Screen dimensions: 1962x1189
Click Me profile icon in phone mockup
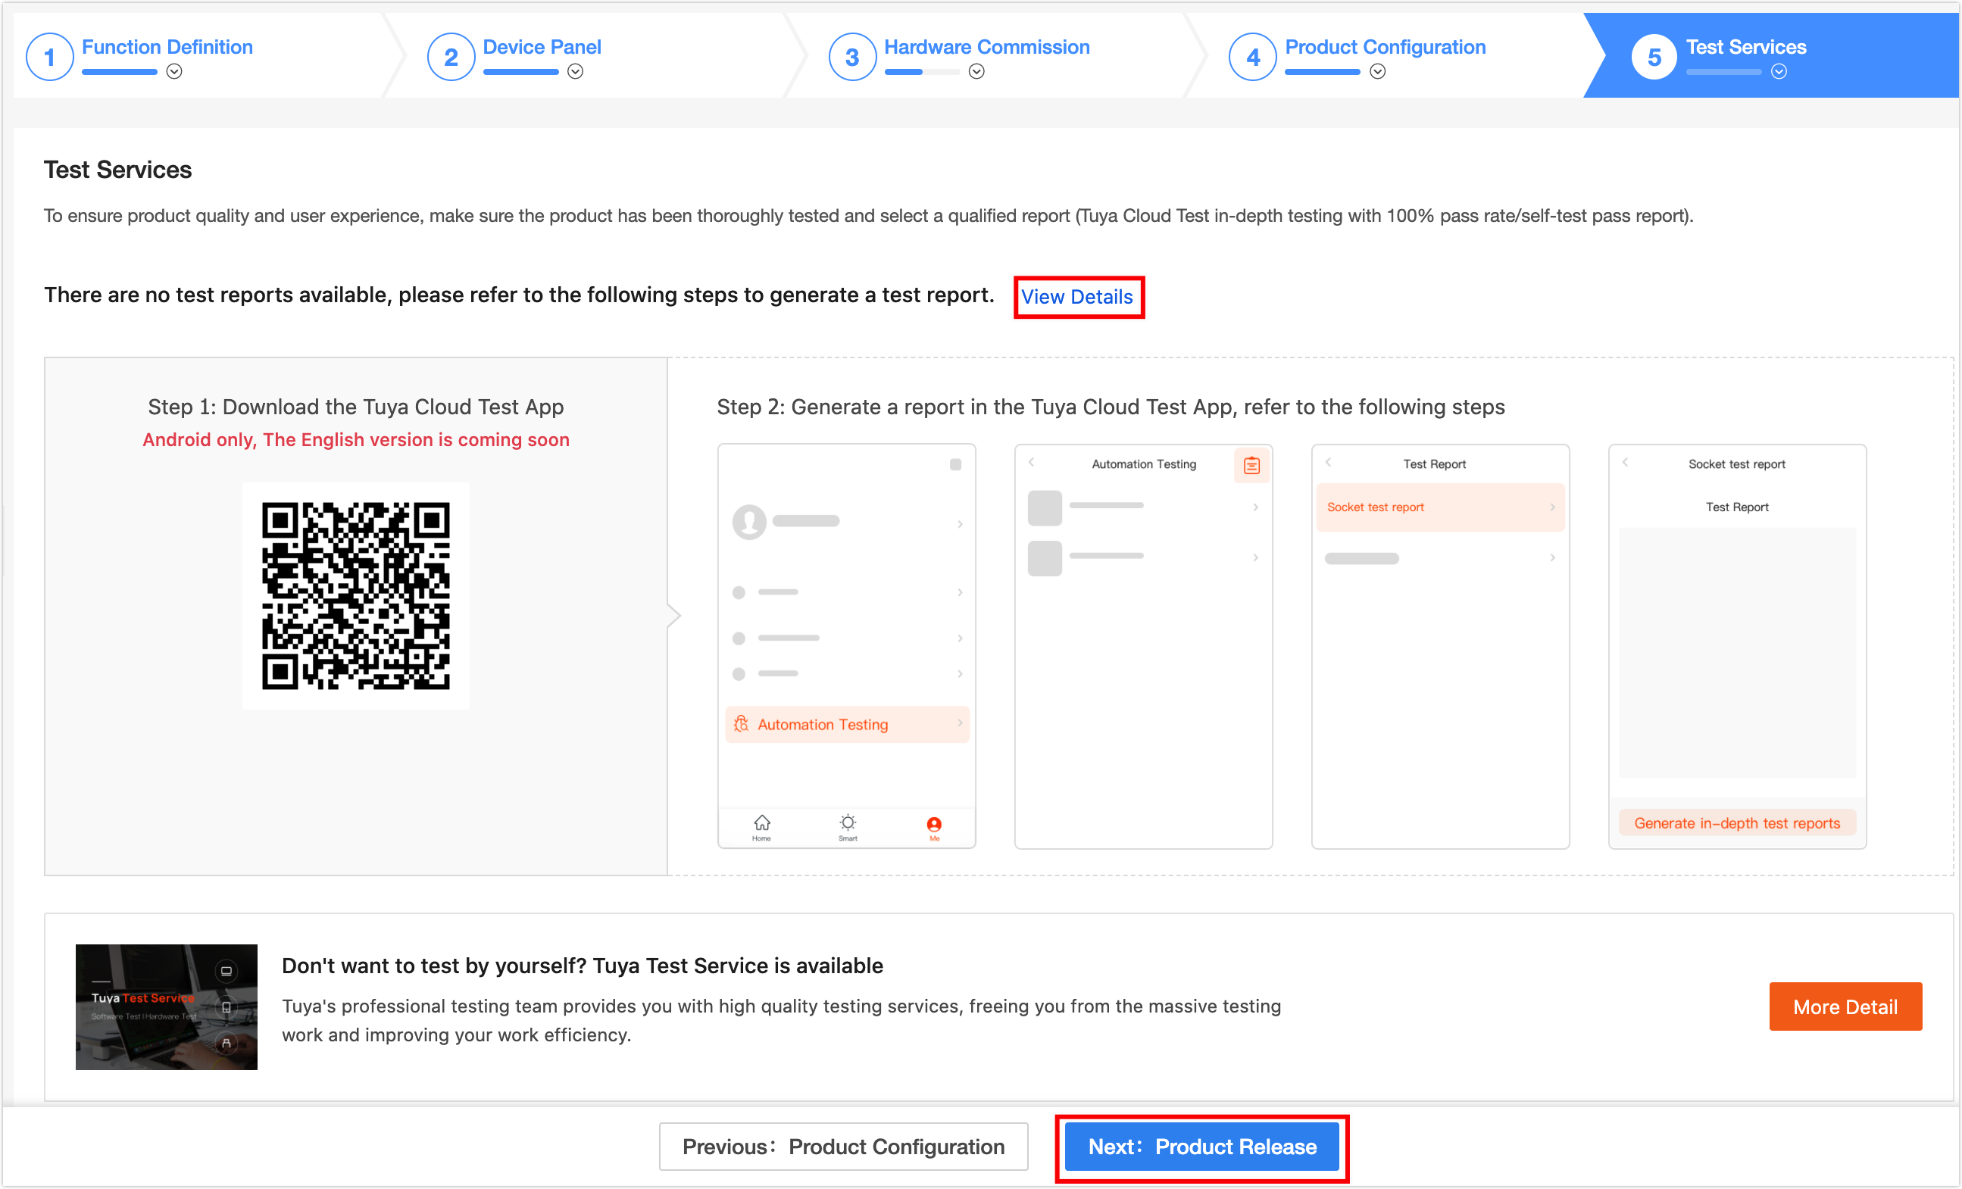coord(934,828)
